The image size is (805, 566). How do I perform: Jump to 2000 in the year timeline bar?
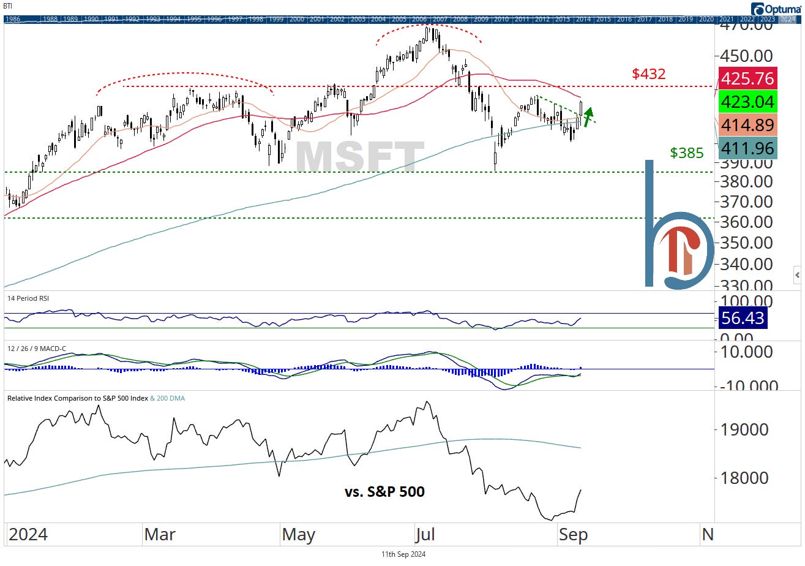click(x=297, y=19)
